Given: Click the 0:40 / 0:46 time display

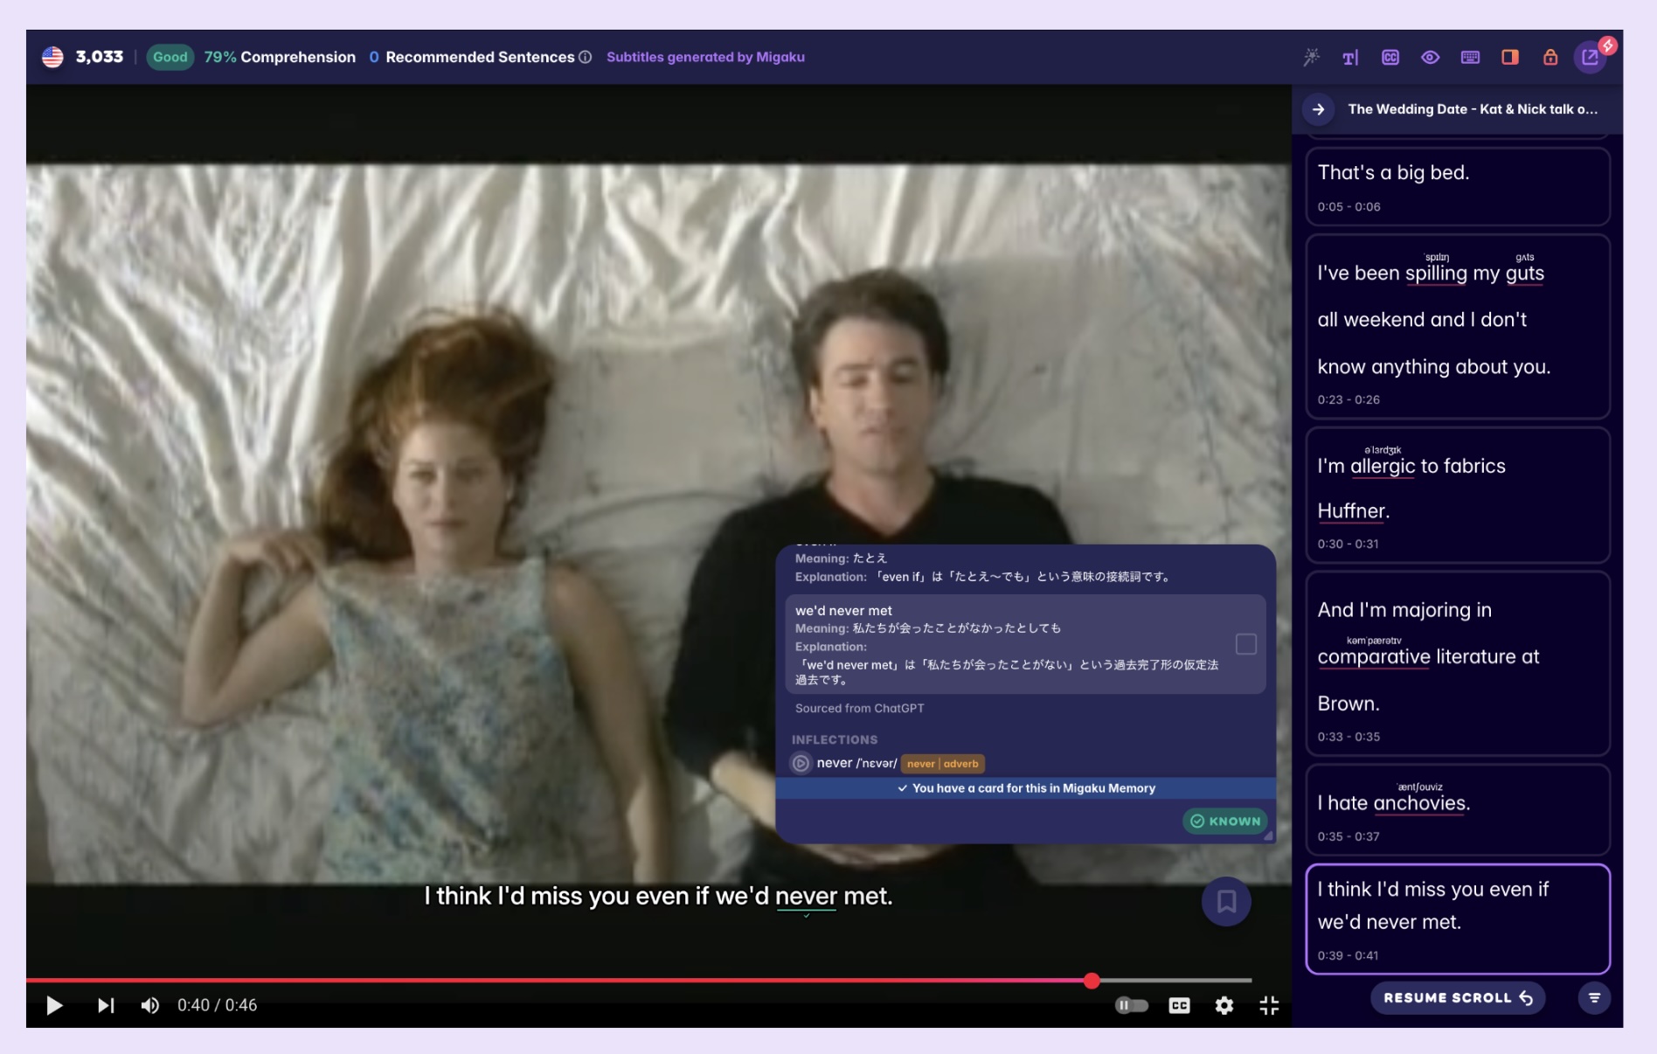Looking at the screenshot, I should (x=217, y=1005).
